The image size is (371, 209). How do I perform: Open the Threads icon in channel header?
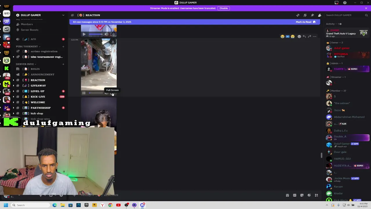[298, 15]
